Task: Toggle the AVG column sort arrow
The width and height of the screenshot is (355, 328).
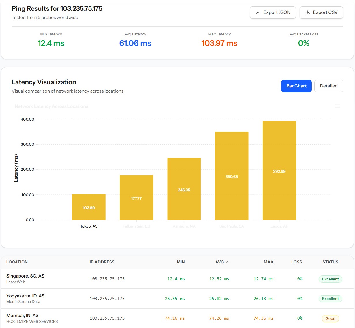Action: [227, 262]
